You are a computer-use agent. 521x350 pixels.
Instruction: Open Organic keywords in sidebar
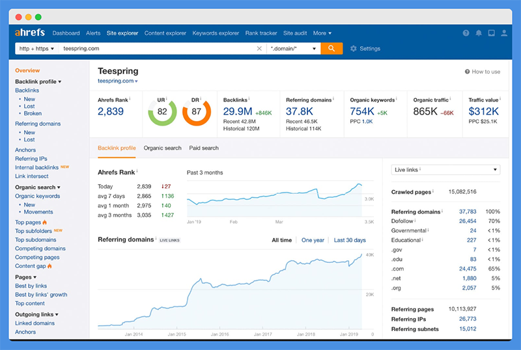pyautogui.click(x=38, y=196)
